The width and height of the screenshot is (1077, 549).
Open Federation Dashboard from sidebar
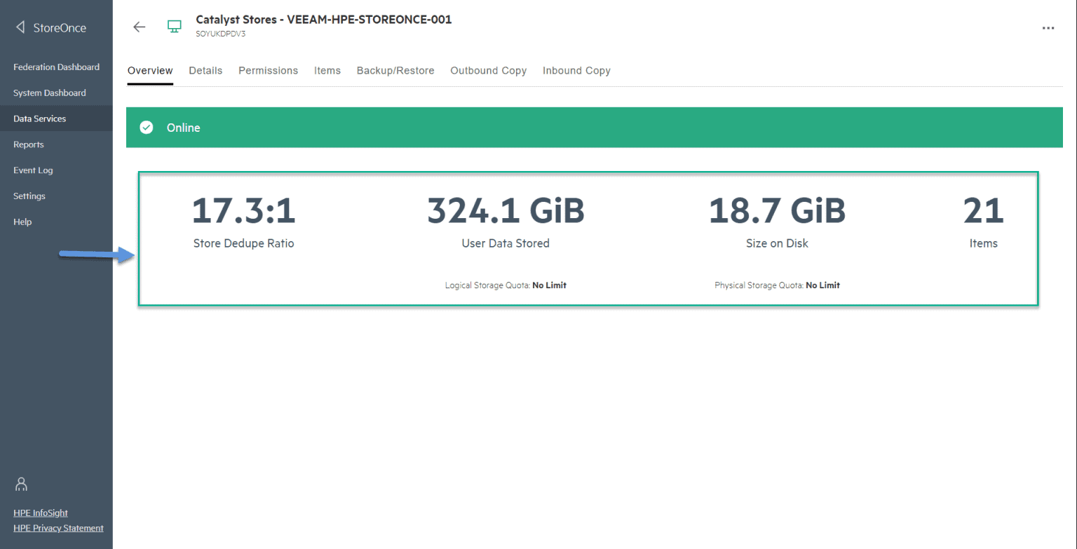click(x=56, y=67)
